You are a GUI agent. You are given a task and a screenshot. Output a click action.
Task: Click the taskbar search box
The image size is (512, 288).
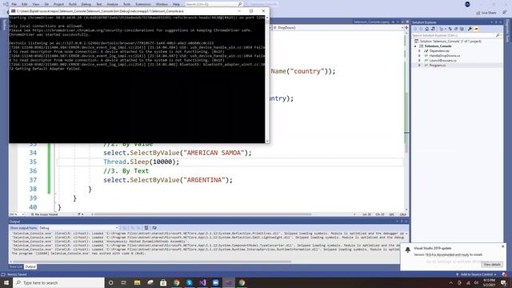[58, 282]
